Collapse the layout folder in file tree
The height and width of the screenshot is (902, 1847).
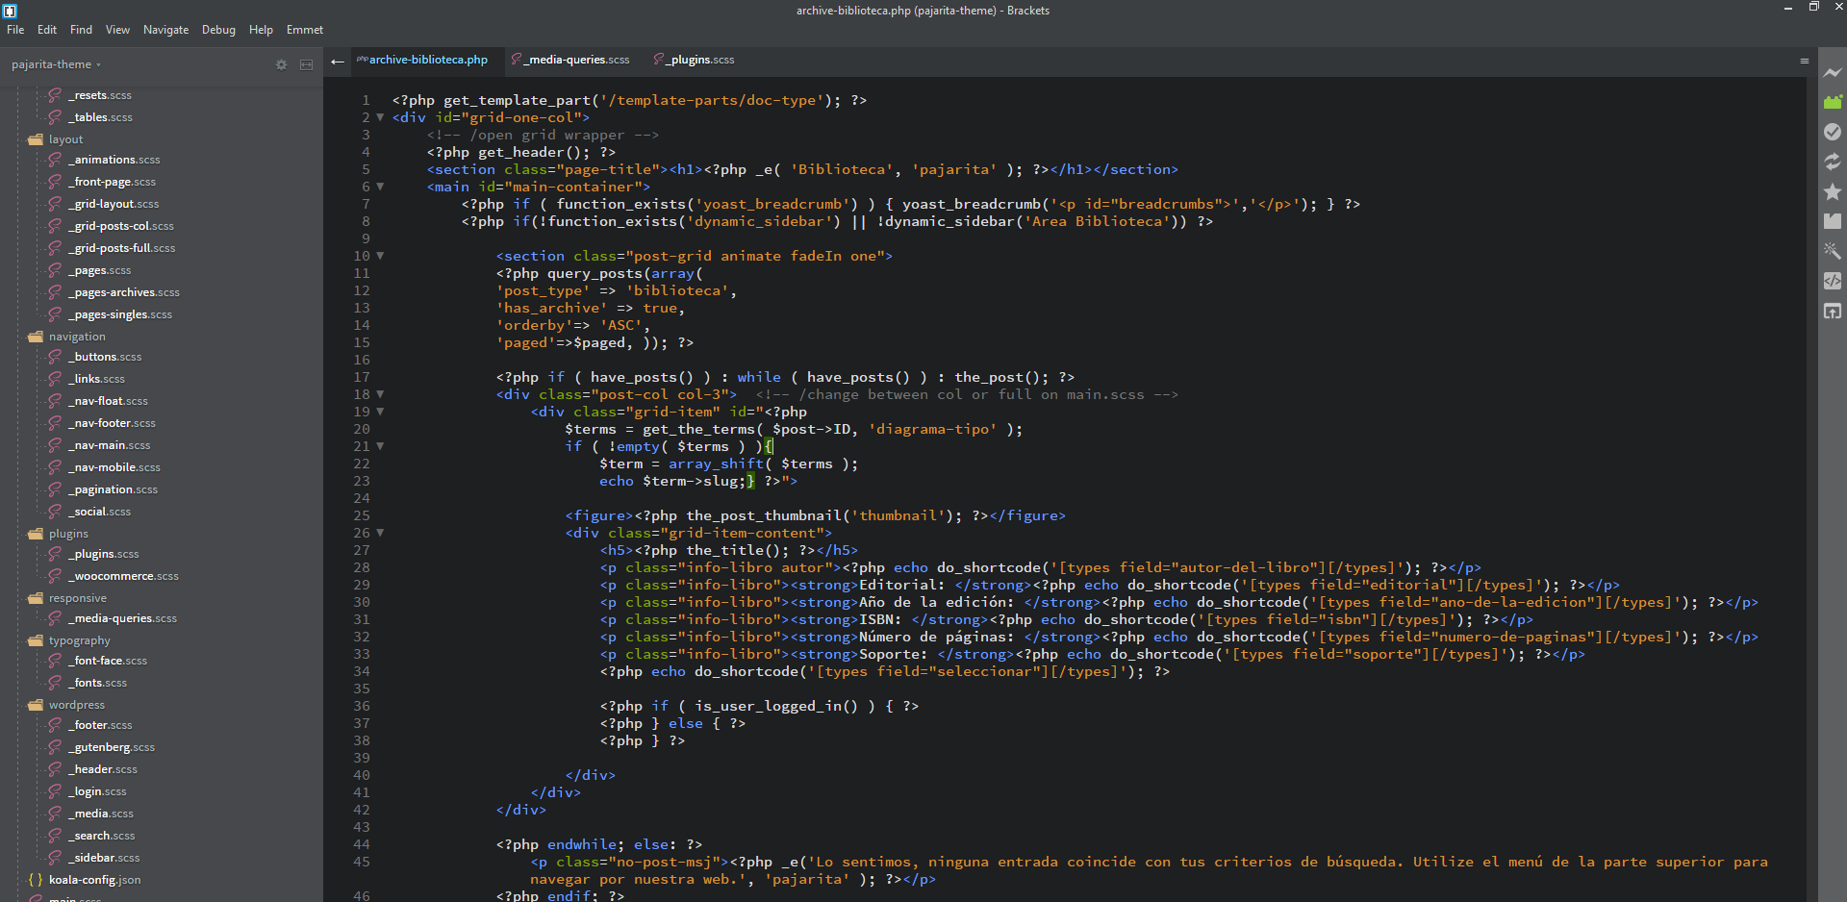tap(64, 139)
